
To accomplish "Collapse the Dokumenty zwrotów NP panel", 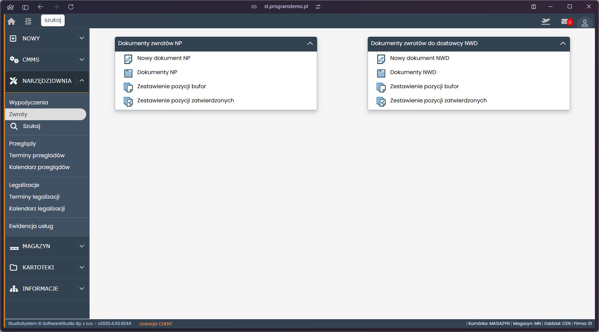I will (x=310, y=43).
